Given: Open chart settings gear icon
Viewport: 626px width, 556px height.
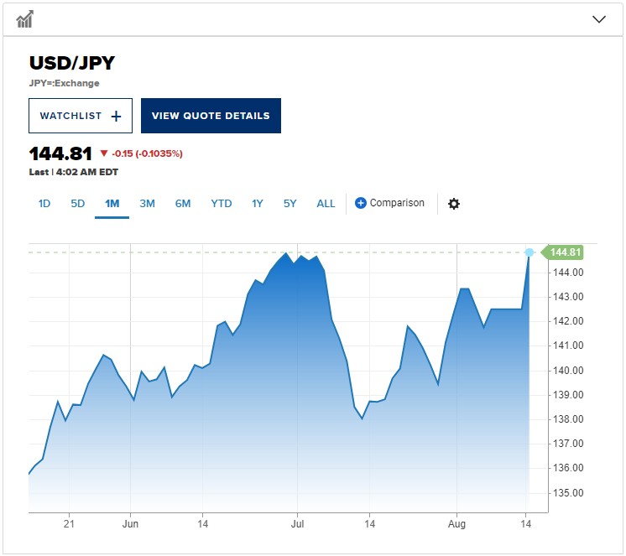Looking at the screenshot, I should [454, 204].
